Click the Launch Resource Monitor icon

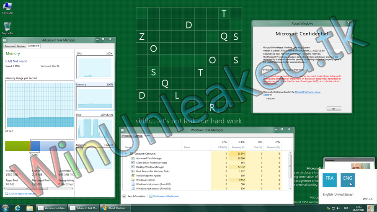(x=7, y=194)
